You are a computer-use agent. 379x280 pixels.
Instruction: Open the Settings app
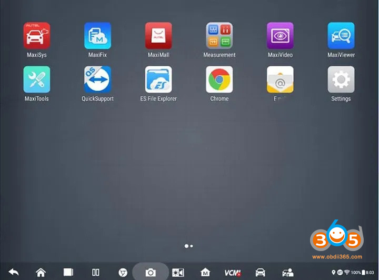[341, 79]
